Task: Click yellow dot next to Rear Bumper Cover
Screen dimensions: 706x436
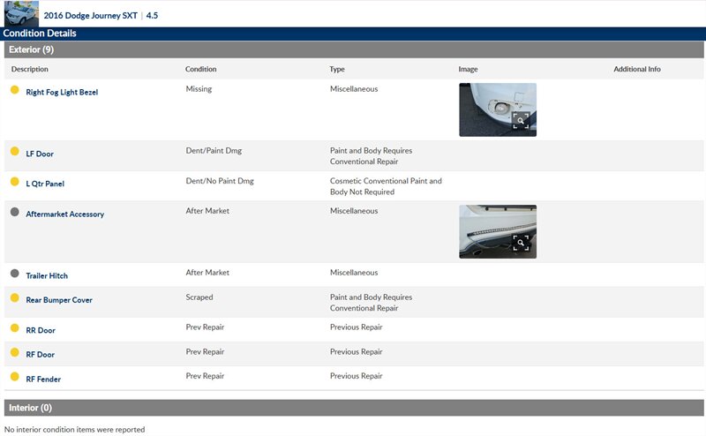Action: 14,298
